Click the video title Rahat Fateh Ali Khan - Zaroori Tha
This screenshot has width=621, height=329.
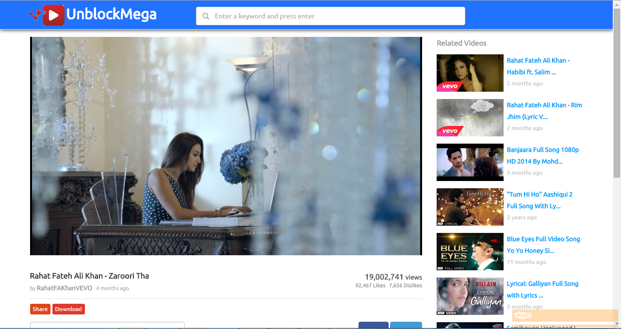(x=89, y=276)
